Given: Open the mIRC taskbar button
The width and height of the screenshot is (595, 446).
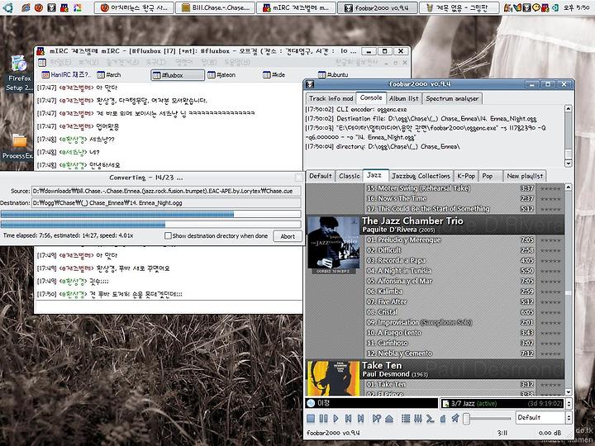Looking at the screenshot, I should pyautogui.click(x=296, y=7).
